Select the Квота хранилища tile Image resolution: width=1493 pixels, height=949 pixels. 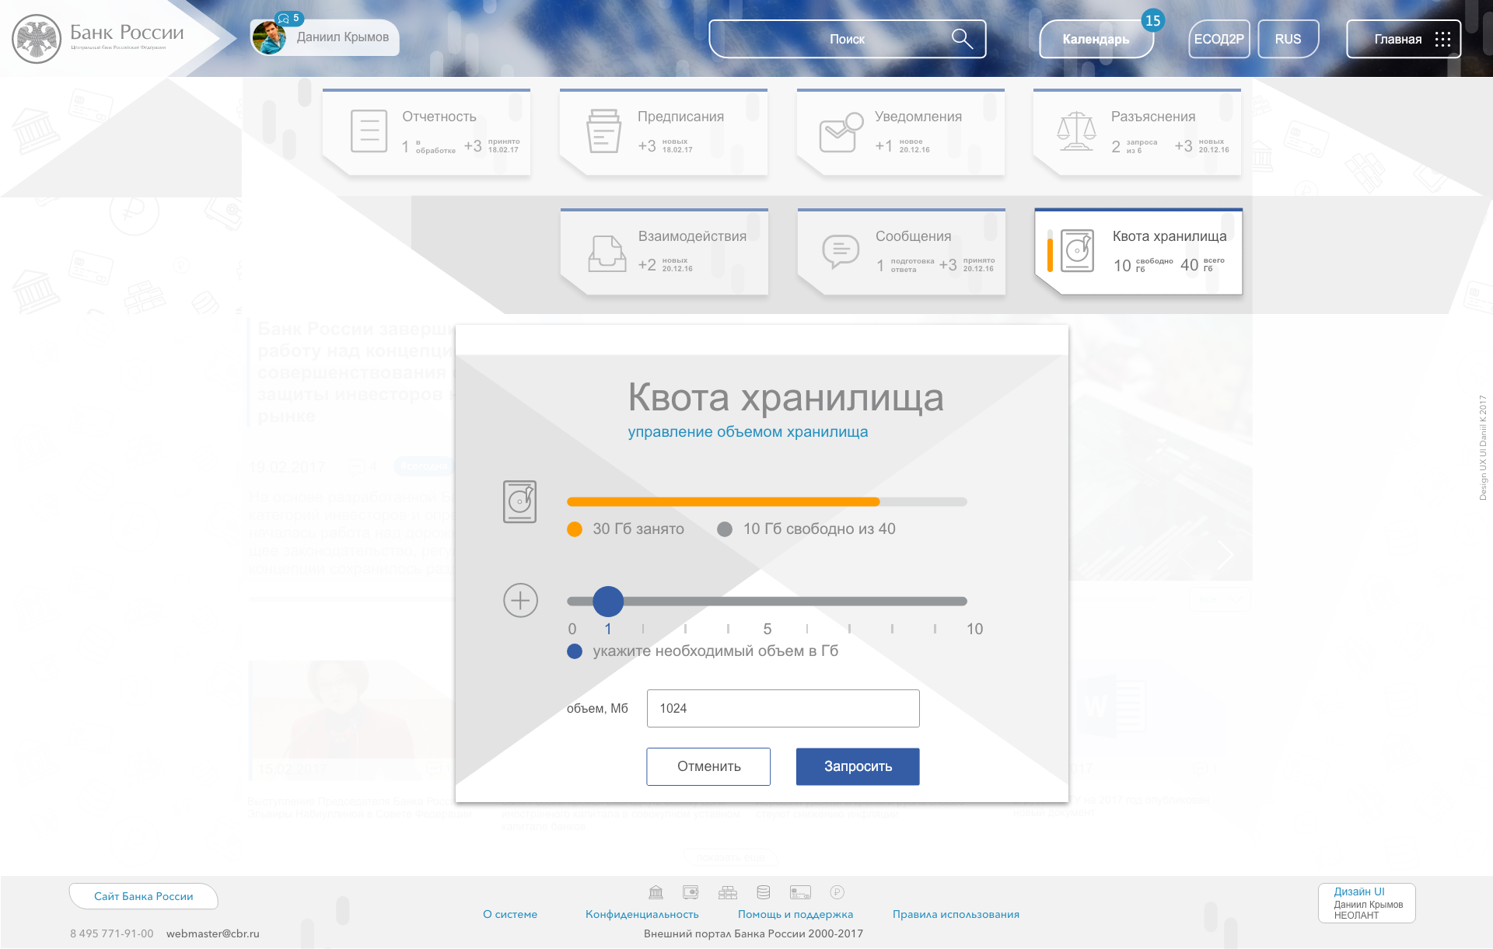tap(1138, 252)
